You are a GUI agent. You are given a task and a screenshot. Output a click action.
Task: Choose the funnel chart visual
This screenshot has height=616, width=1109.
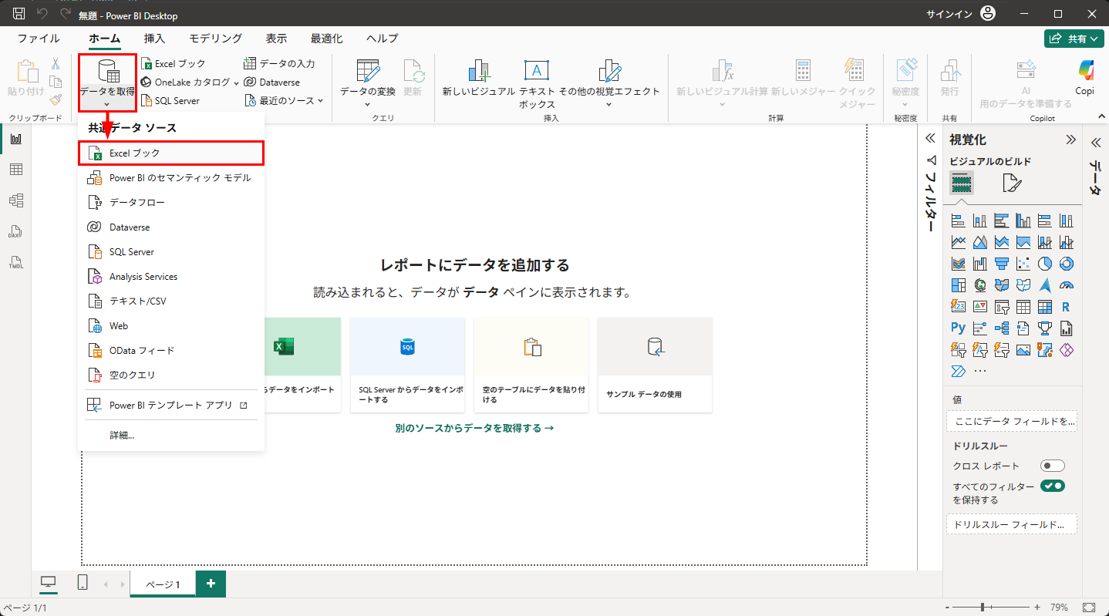pos(1002,264)
